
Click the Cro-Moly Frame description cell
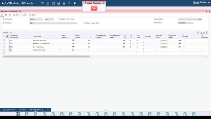(46, 47)
